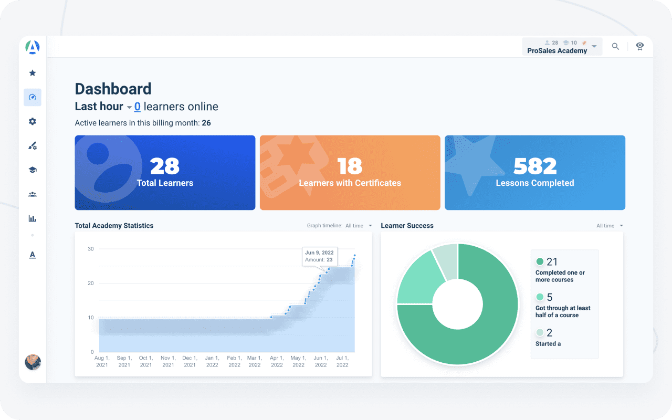The image size is (672, 420).
Task: Click the underlined A icon in sidebar
Action: [x=33, y=255]
